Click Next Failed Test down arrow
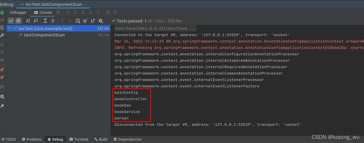364x143 pixels. (70, 21)
